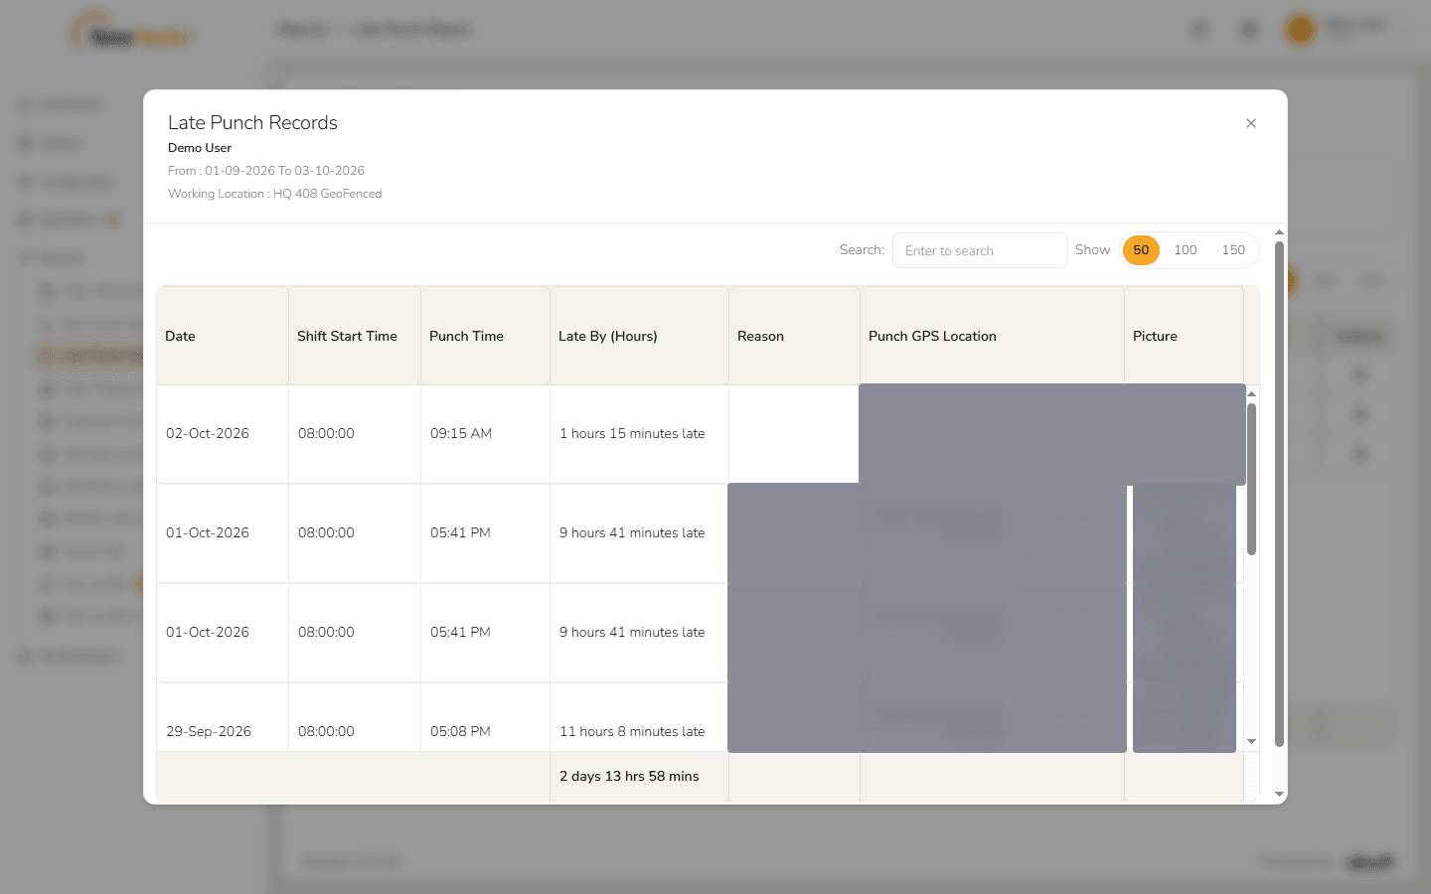Close the Late Punch Records dialog

tap(1251, 123)
